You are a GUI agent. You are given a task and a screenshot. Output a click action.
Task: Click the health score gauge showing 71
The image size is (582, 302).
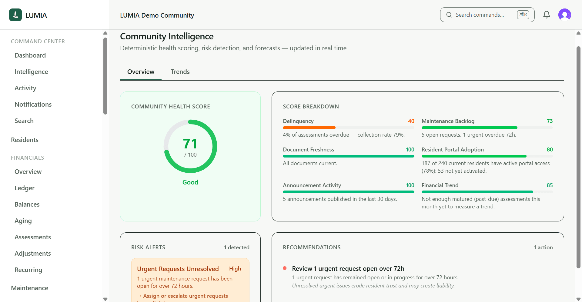tap(190, 146)
